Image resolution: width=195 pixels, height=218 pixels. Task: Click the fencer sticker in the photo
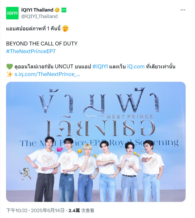pos(25,174)
